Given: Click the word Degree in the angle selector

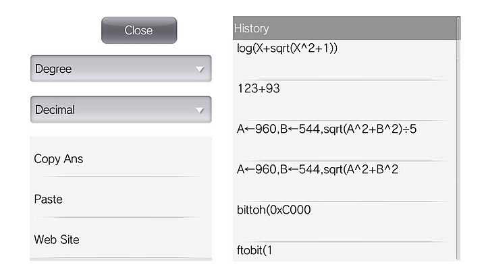Looking at the screenshot, I should [53, 69].
